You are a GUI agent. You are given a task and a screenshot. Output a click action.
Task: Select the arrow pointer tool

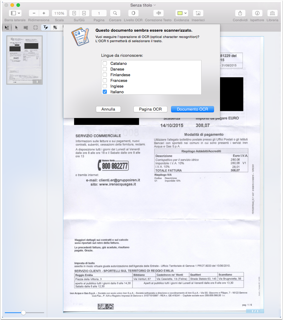(x=16, y=27)
